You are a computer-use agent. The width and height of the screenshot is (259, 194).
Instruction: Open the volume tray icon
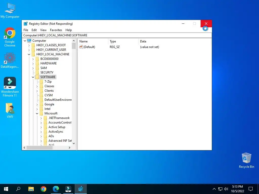[226, 189]
